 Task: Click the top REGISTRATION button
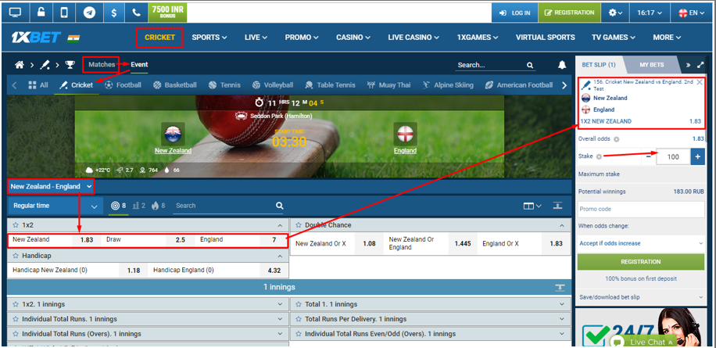point(569,13)
